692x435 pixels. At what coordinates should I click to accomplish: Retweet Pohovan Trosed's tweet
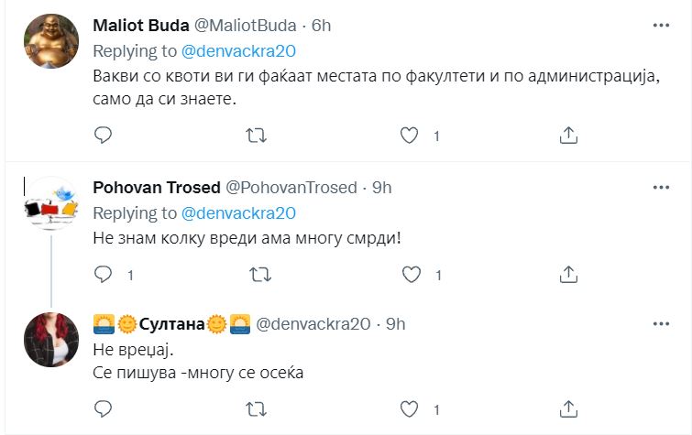click(x=258, y=274)
